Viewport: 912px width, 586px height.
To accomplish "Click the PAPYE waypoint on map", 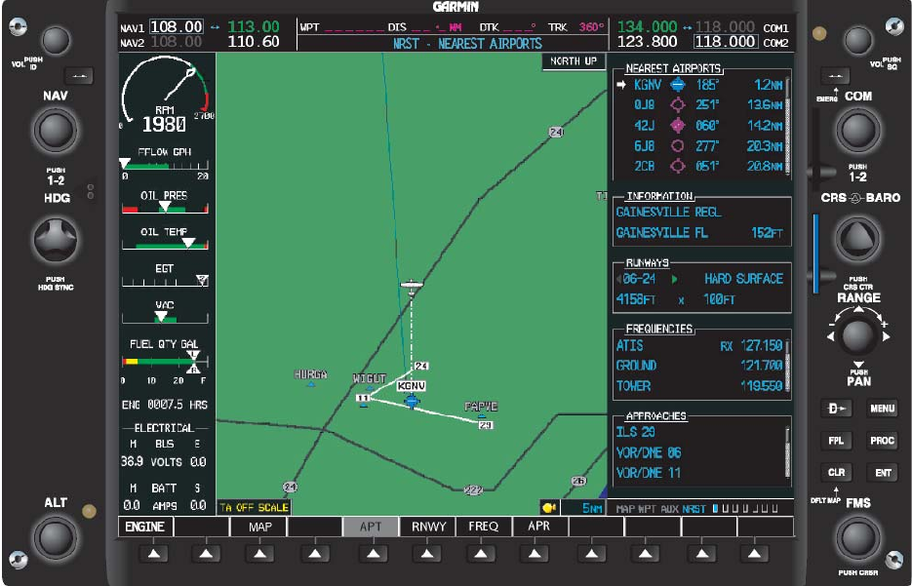I will (481, 409).
